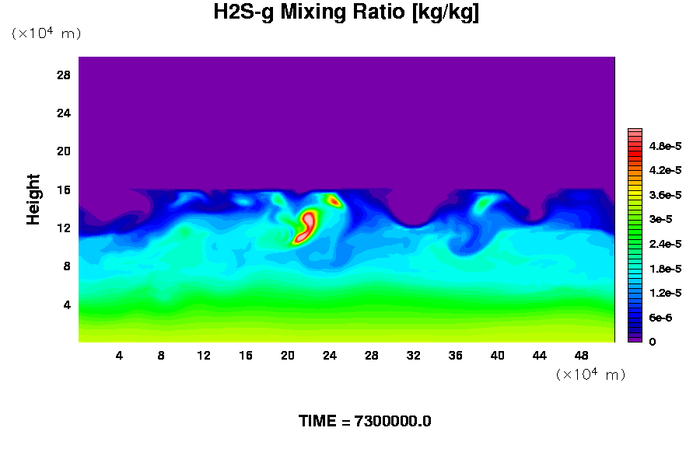The image size is (700, 466).
Task: Click the large pink-red plume core in the plot
Action: point(306,225)
